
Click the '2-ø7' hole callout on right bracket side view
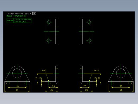coord(96,70)
